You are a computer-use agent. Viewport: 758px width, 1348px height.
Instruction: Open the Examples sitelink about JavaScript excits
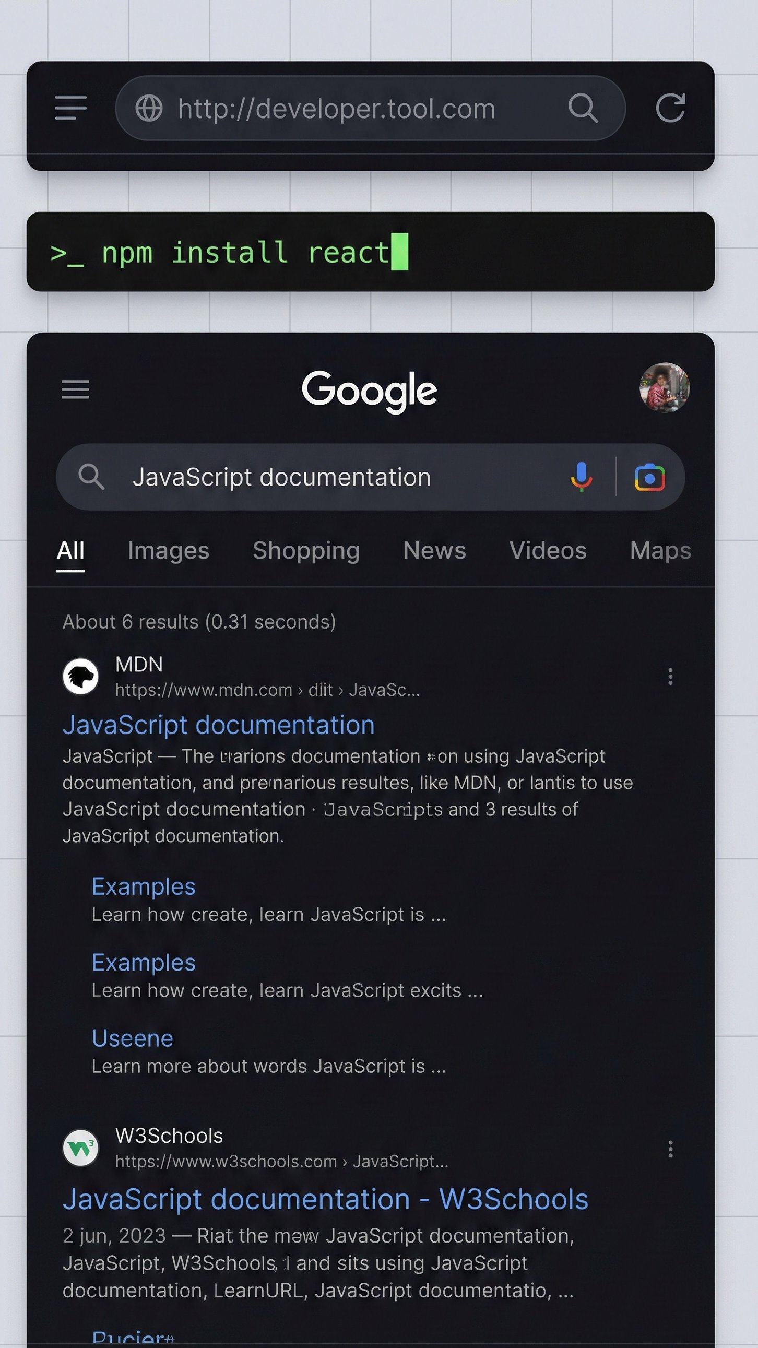144,962
